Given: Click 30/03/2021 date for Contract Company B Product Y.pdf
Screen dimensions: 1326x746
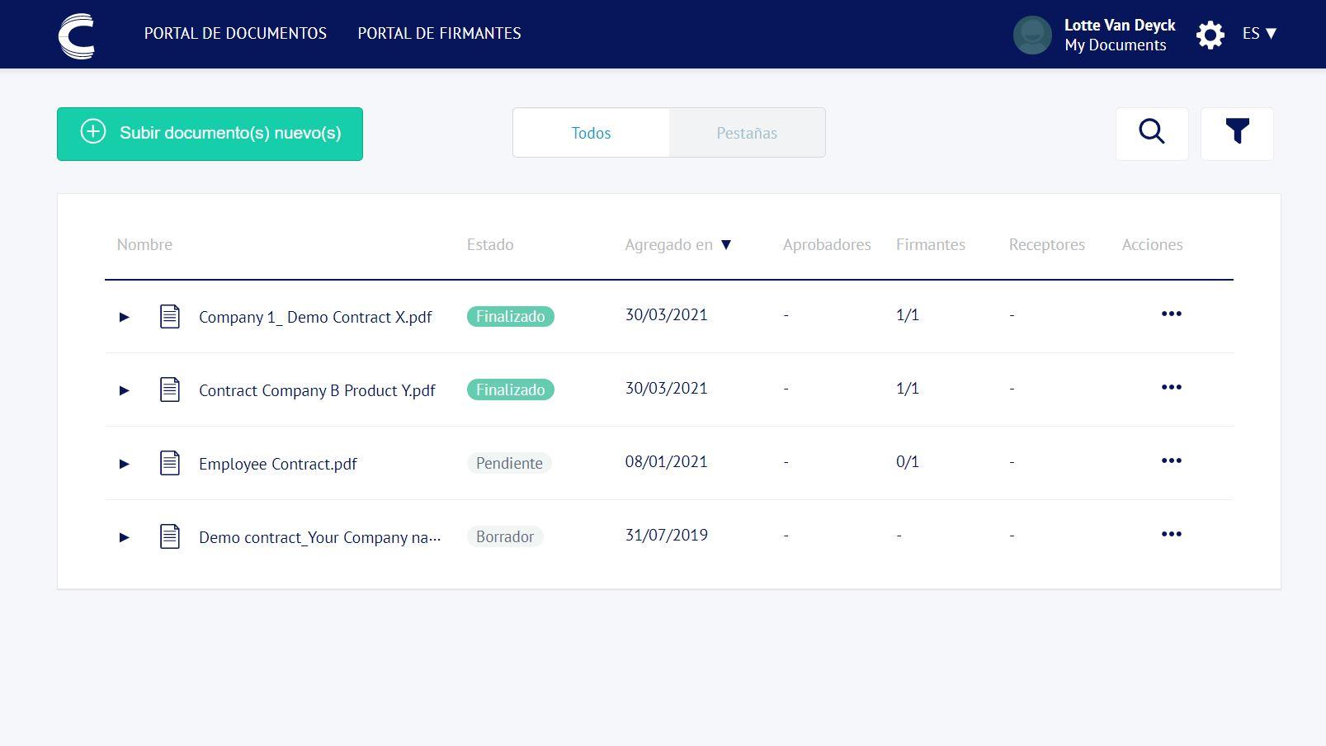Looking at the screenshot, I should pos(666,388).
